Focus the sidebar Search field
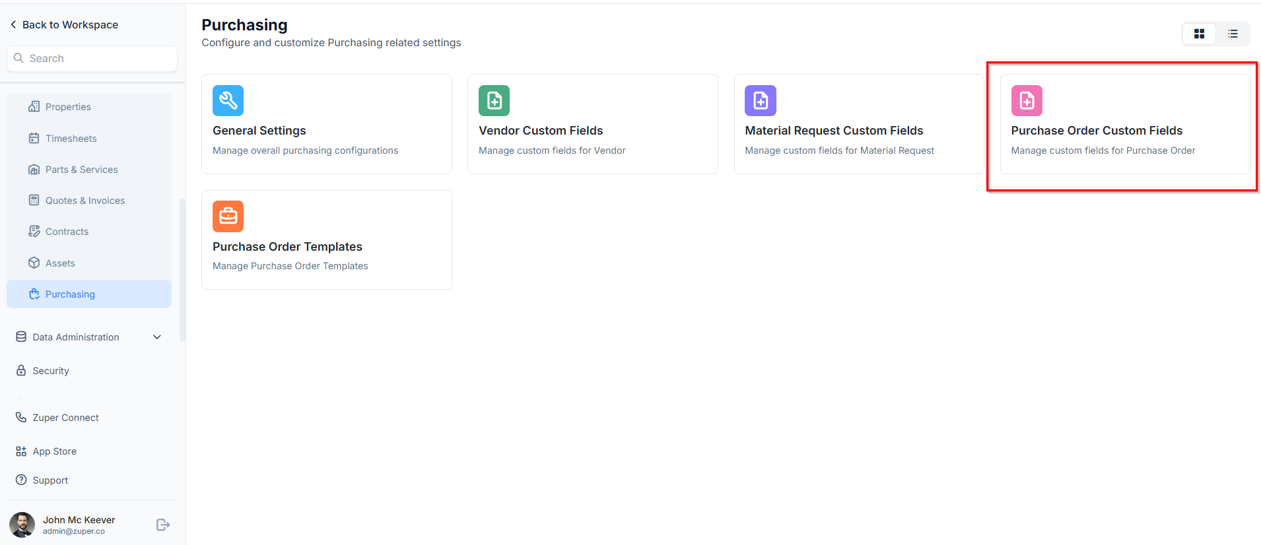This screenshot has height=545, width=1261. tap(92, 58)
